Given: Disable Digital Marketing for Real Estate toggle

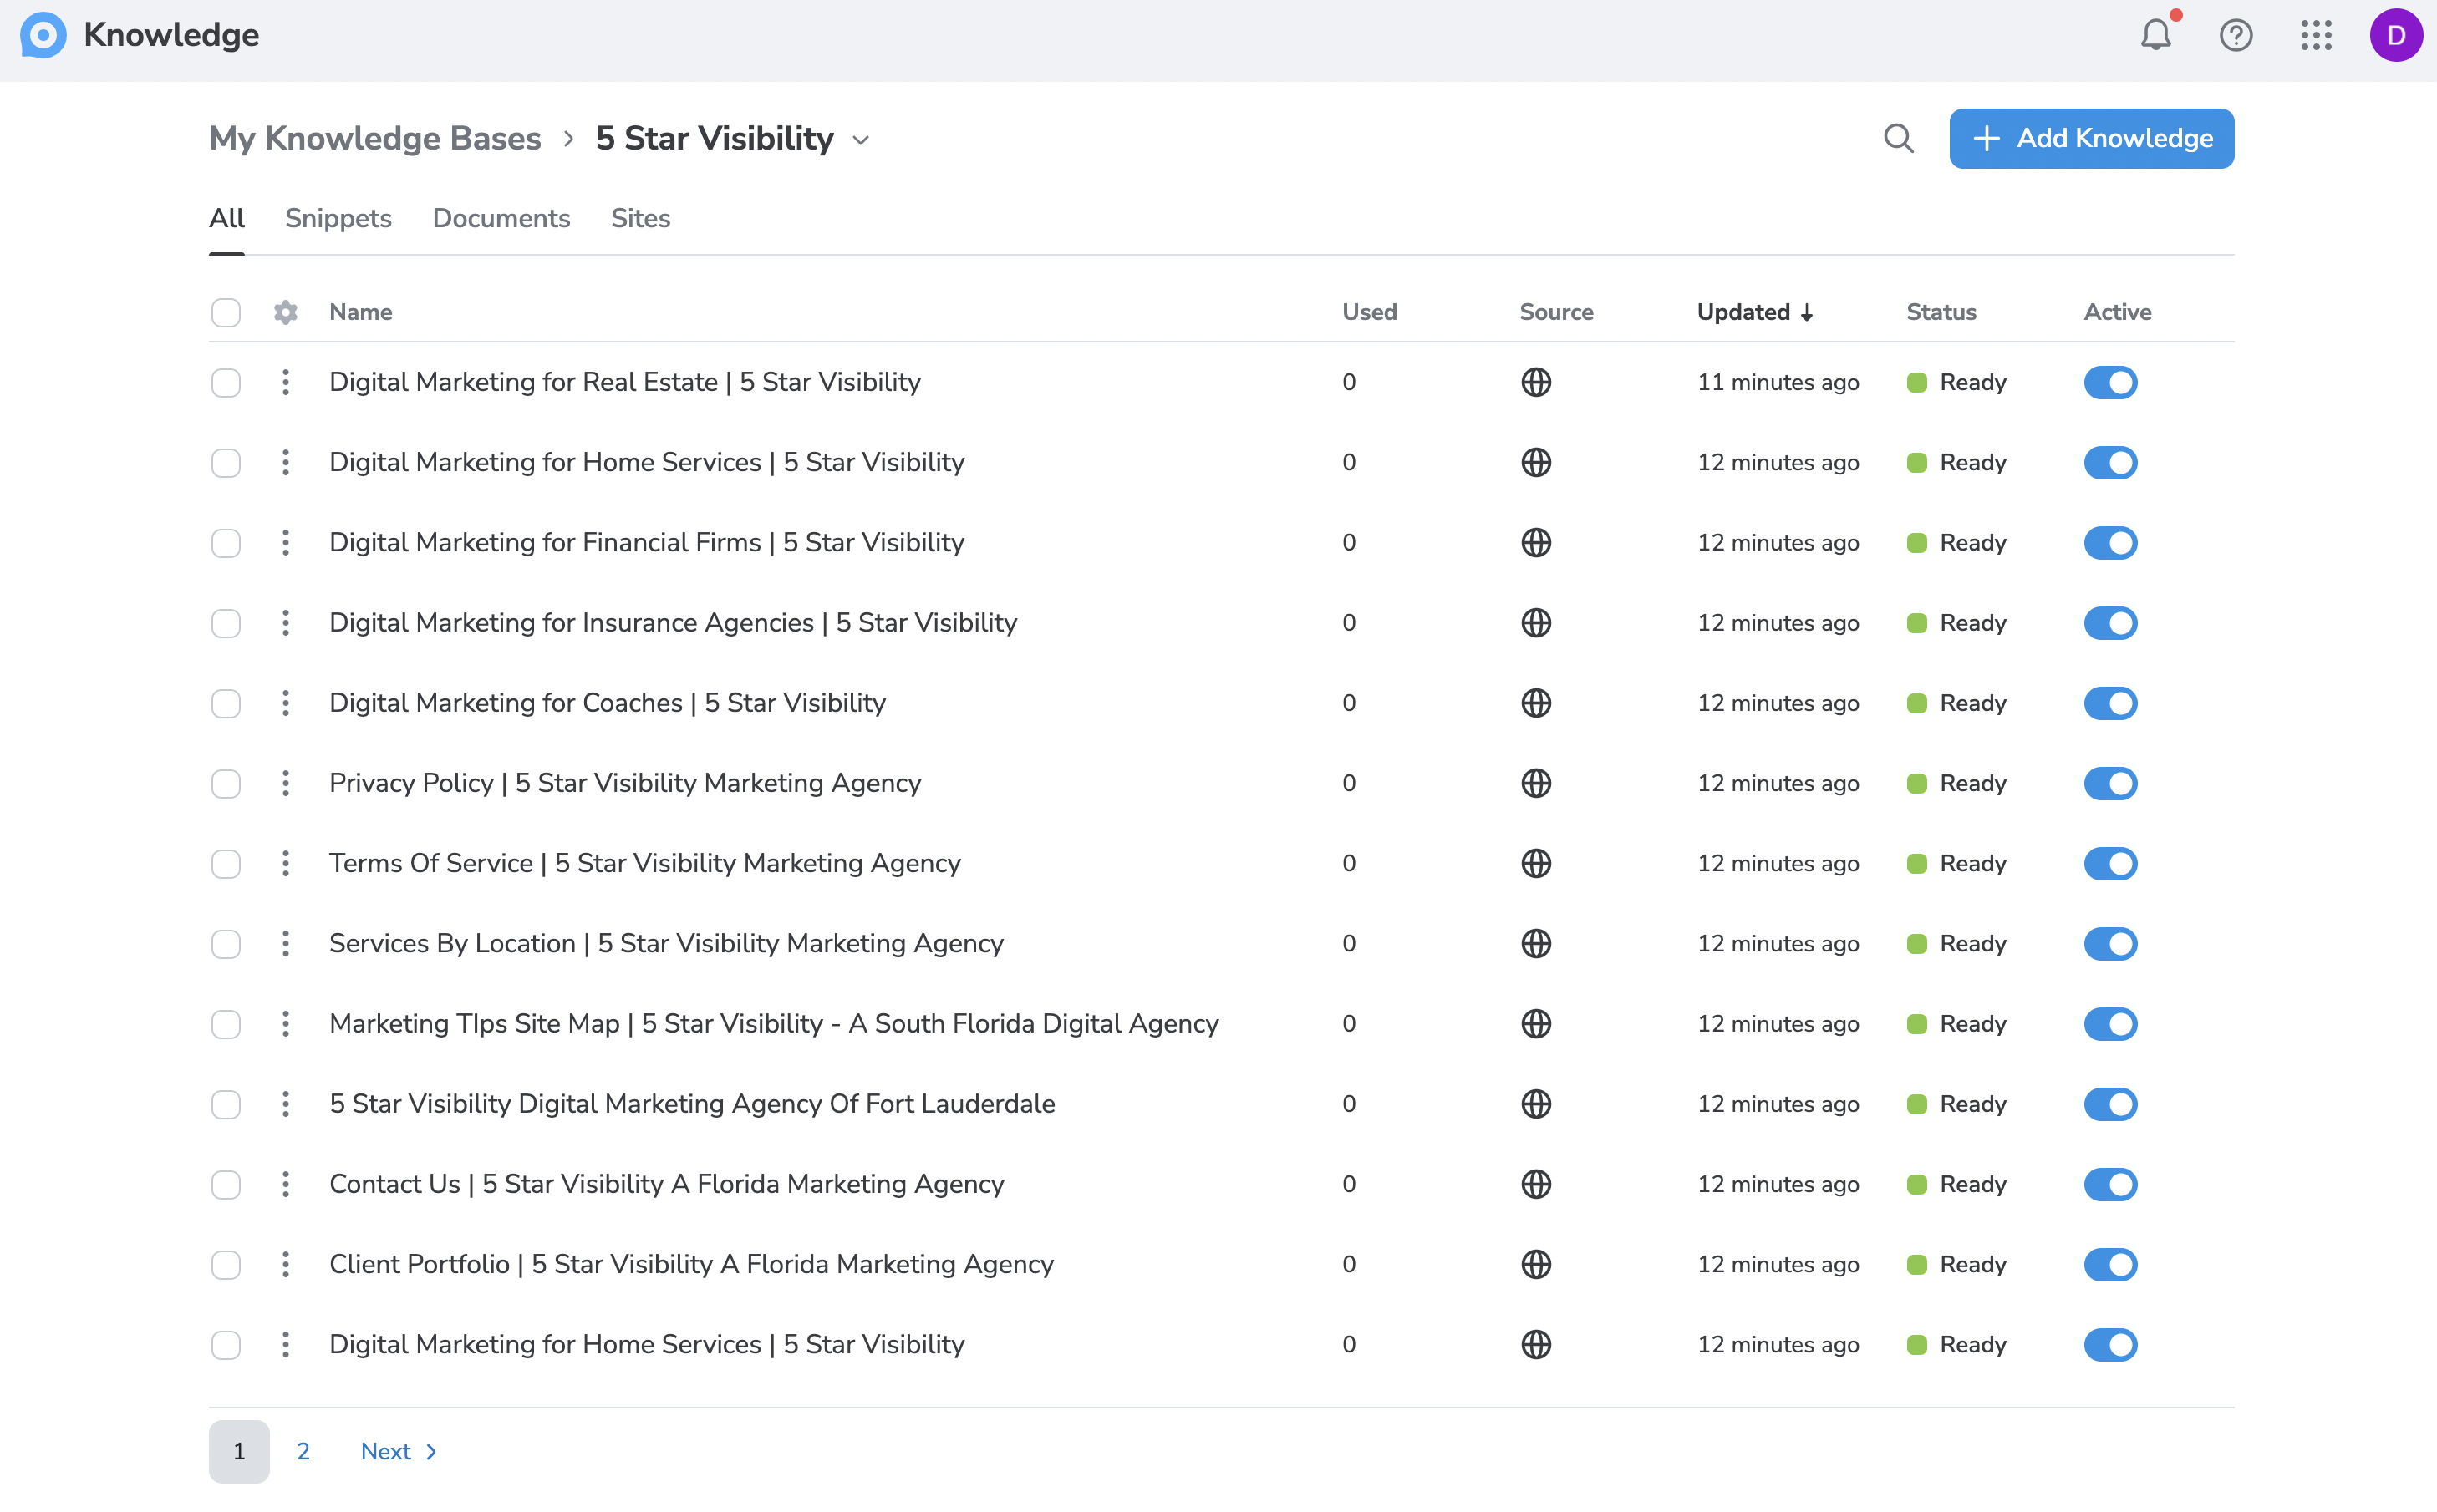Looking at the screenshot, I should [x=2110, y=382].
